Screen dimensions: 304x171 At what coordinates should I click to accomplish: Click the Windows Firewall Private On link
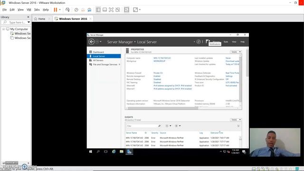pos(158,73)
